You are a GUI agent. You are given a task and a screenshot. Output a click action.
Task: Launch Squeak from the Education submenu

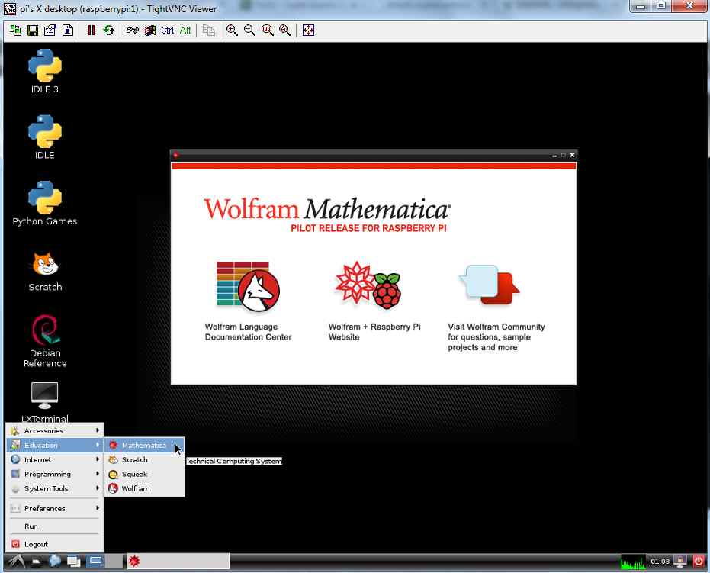[x=144, y=475]
